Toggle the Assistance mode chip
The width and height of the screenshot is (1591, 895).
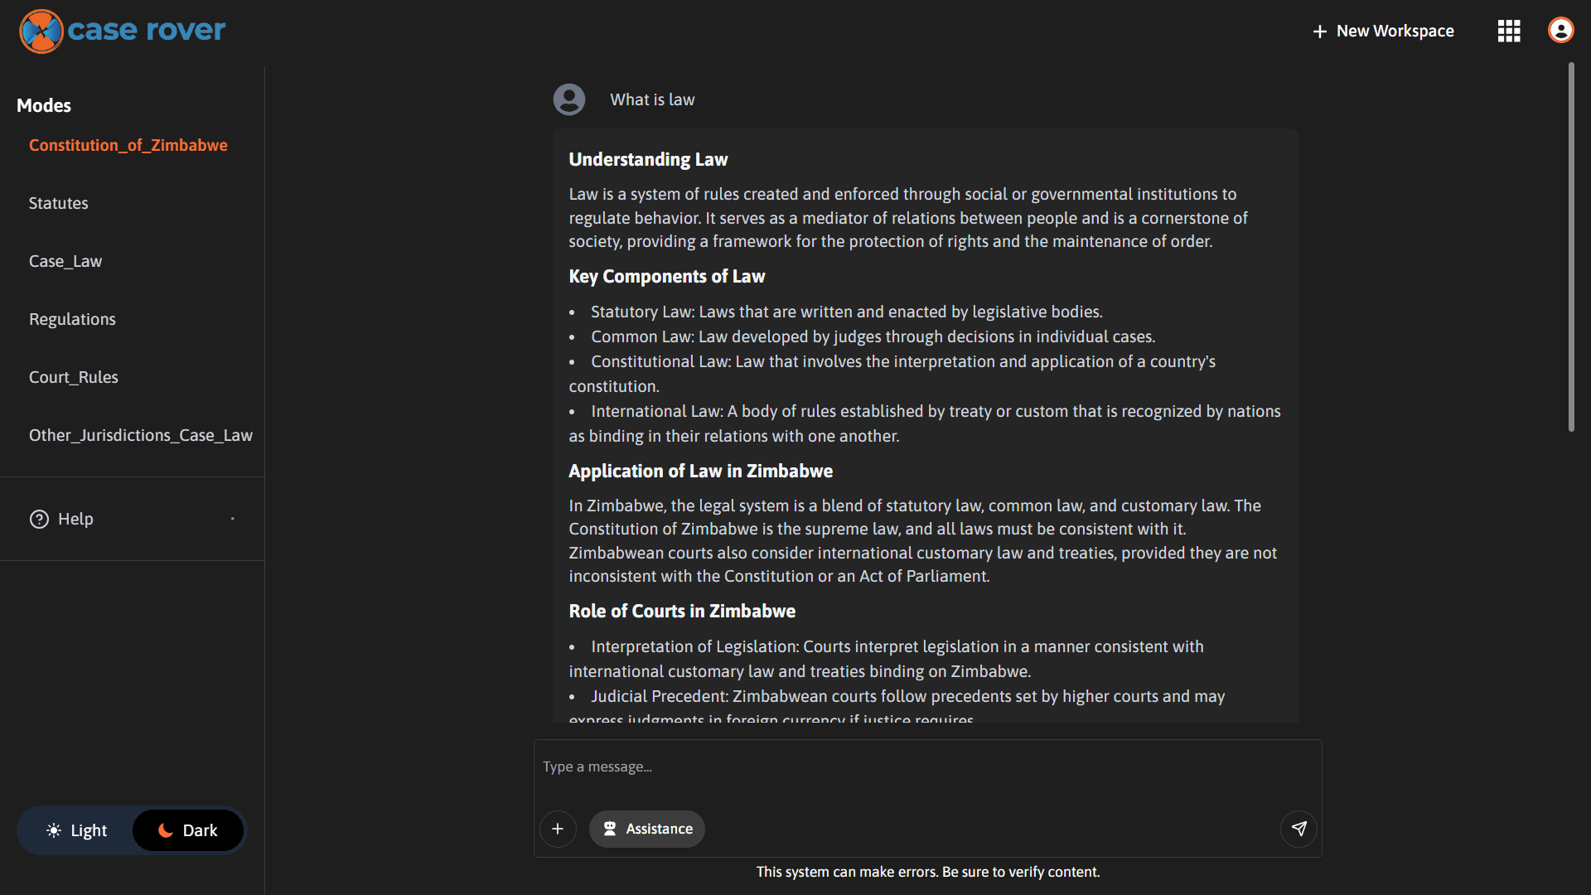(x=647, y=829)
